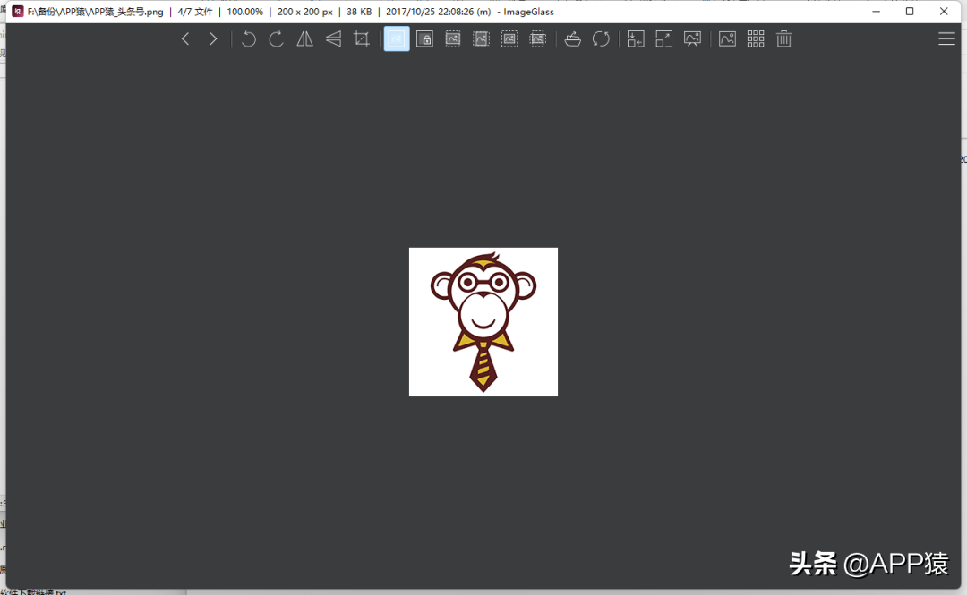Click the displayed monkey logo image
Screen dimensions: 967x595
coord(483,322)
